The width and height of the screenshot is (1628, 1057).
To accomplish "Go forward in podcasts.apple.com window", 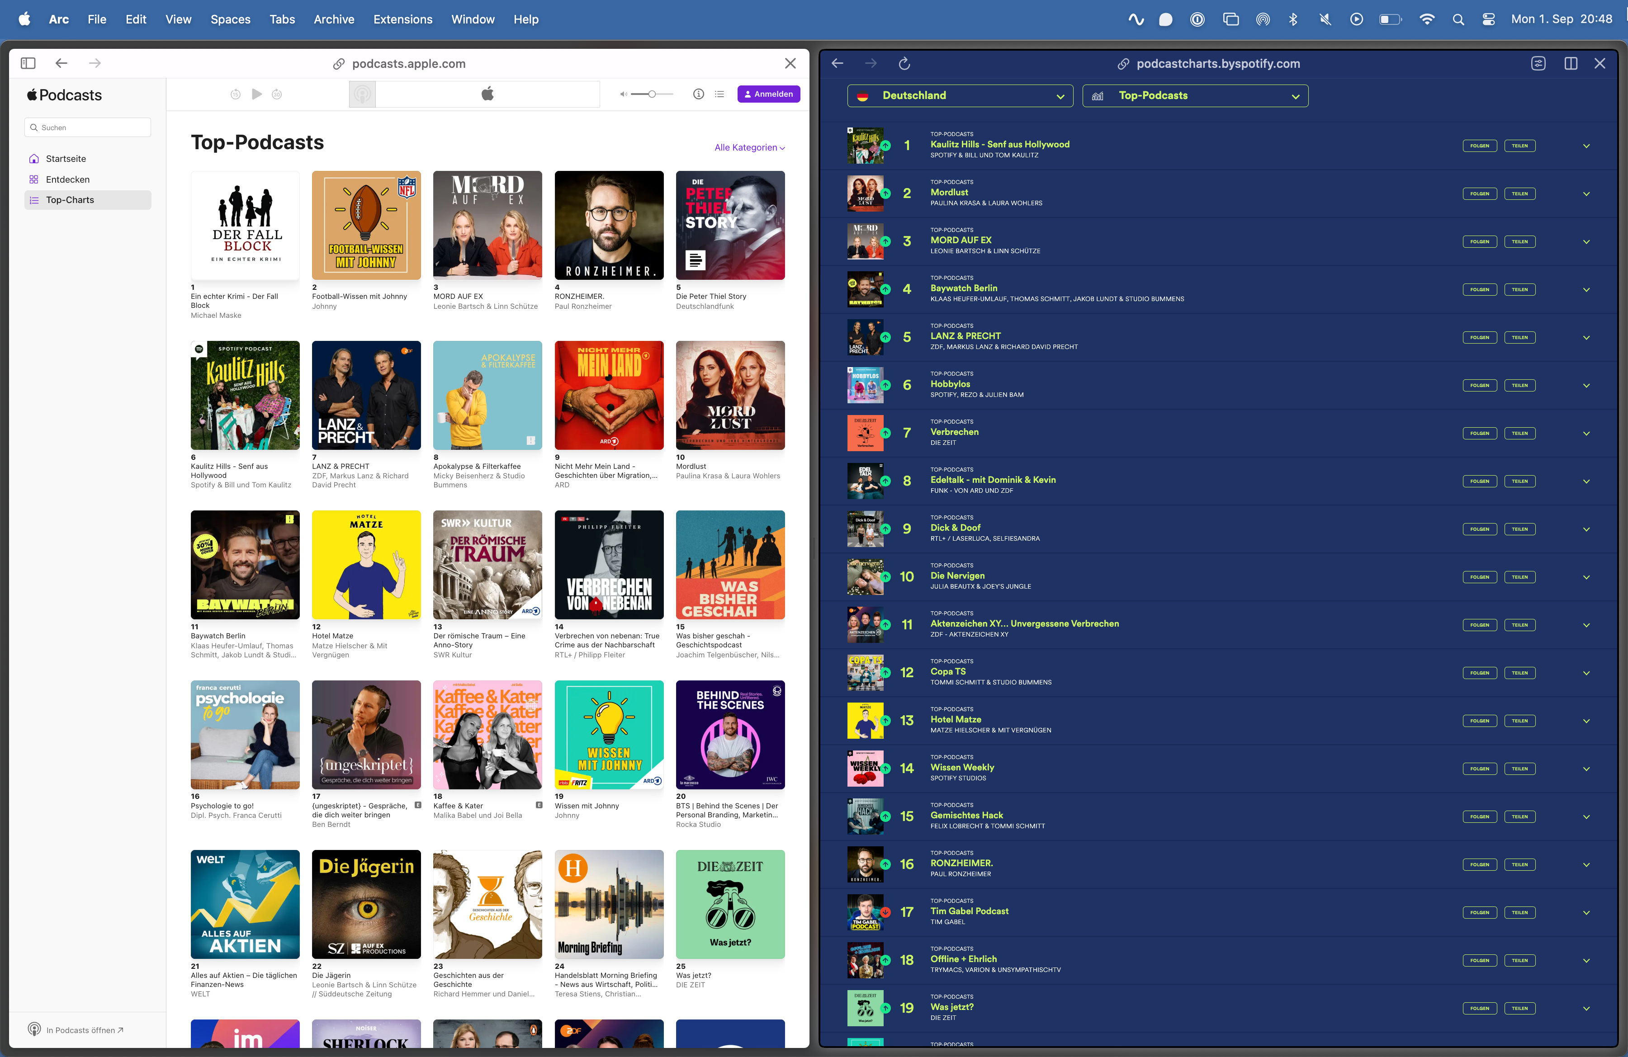I will click(95, 63).
